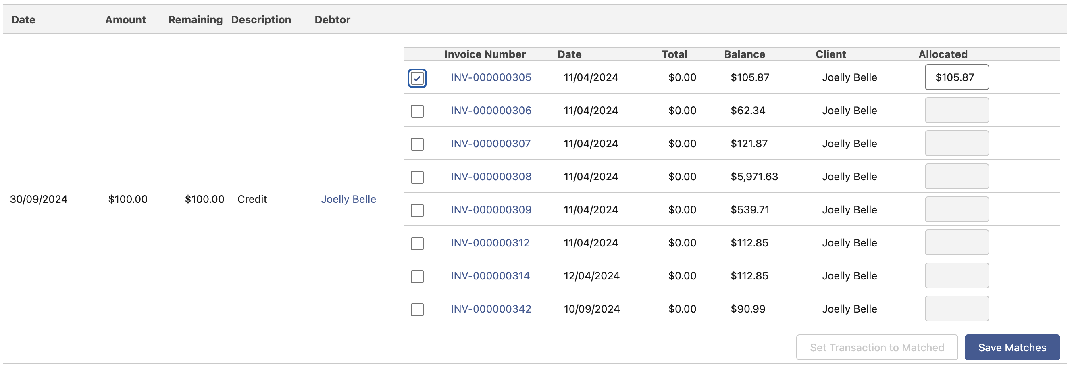Focus the allocated field for INV-000000306
The image size is (1074, 367).
956,111
